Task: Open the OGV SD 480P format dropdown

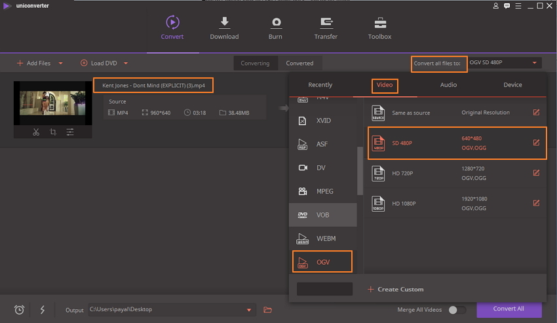Action: click(505, 62)
